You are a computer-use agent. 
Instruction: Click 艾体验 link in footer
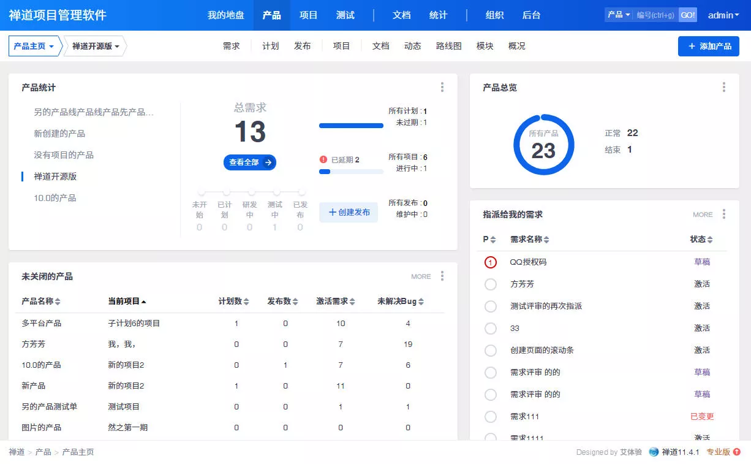(631, 452)
